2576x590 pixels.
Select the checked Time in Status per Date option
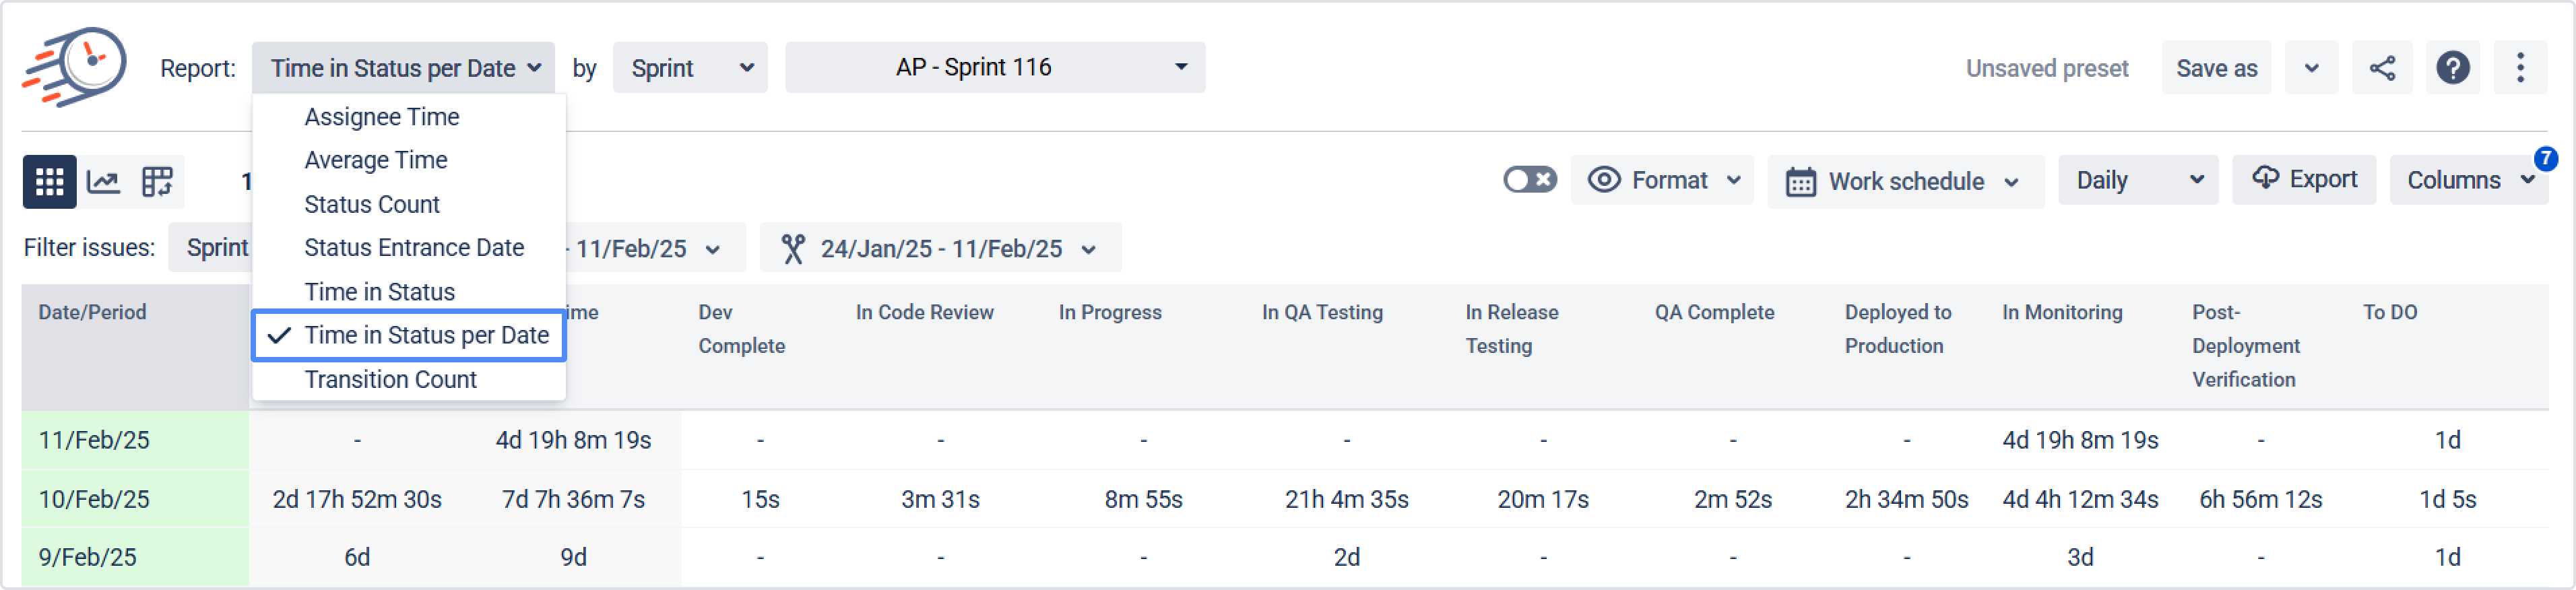(409, 336)
